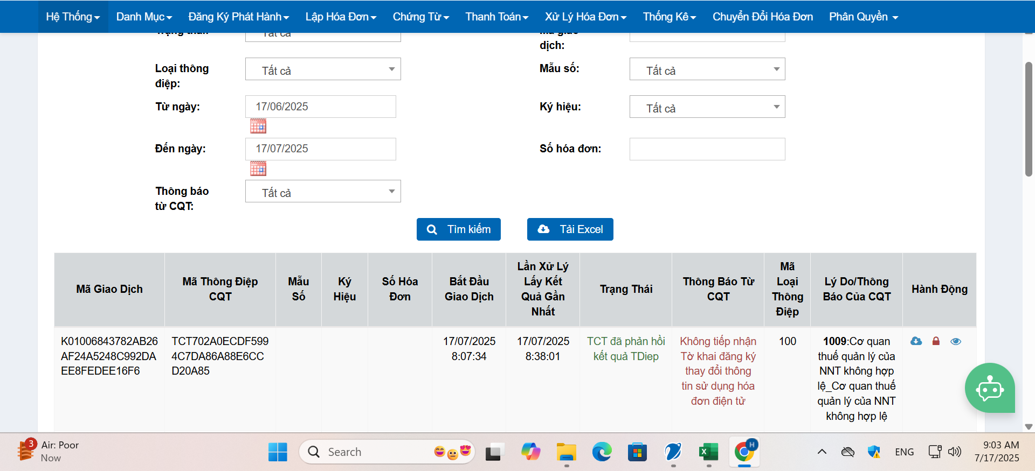
Task: Open the chatbot robot assistant
Action: [990, 388]
